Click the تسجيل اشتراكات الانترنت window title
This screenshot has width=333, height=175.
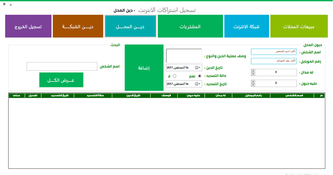click(167, 10)
